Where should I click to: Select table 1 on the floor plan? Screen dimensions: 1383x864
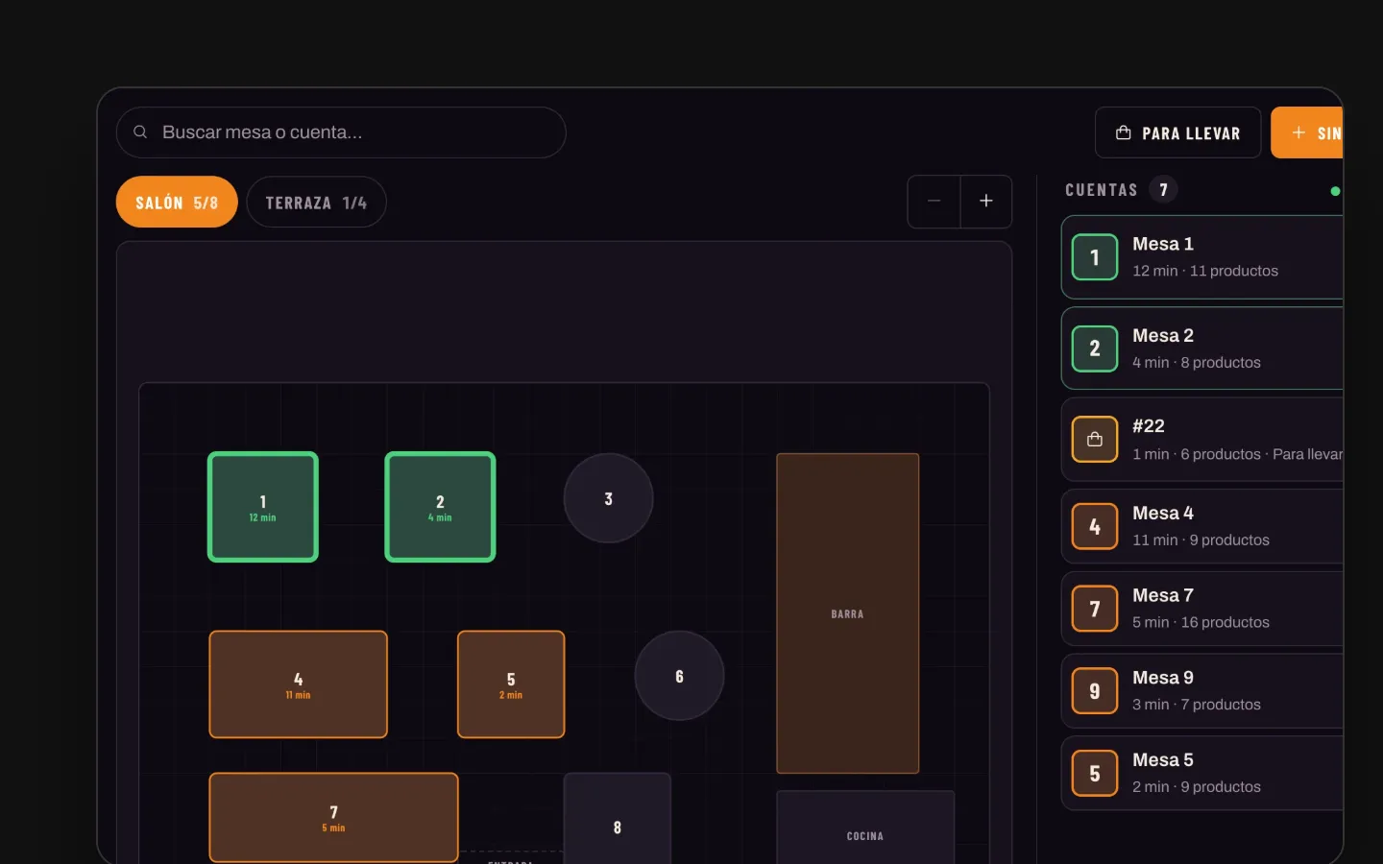[x=263, y=507]
